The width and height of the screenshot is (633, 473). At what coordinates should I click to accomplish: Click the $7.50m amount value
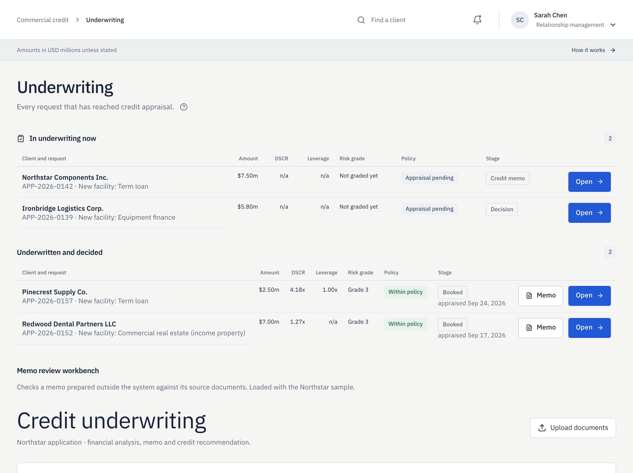click(248, 176)
